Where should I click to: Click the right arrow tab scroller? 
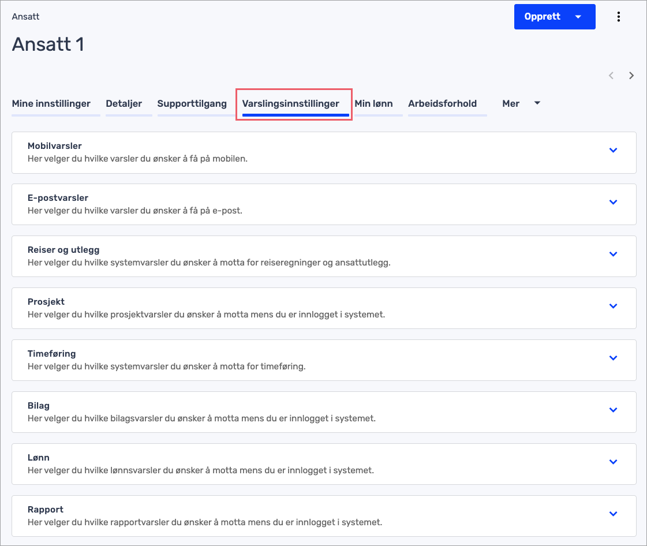[x=631, y=76]
